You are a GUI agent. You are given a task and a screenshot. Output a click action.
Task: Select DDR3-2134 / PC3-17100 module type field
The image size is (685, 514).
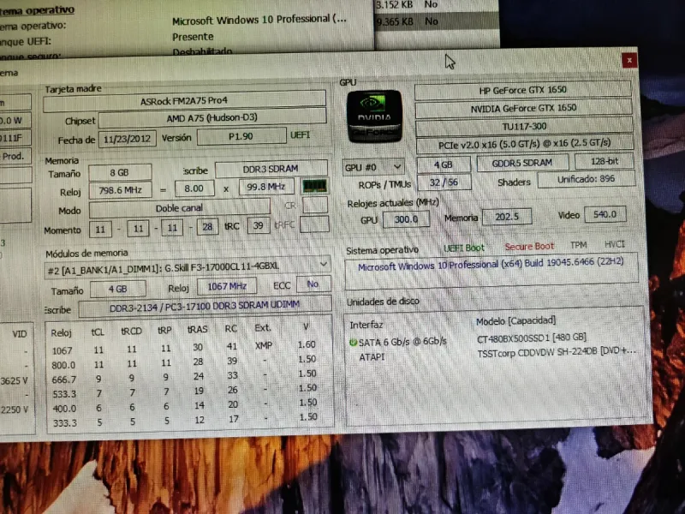pyautogui.click(x=205, y=306)
